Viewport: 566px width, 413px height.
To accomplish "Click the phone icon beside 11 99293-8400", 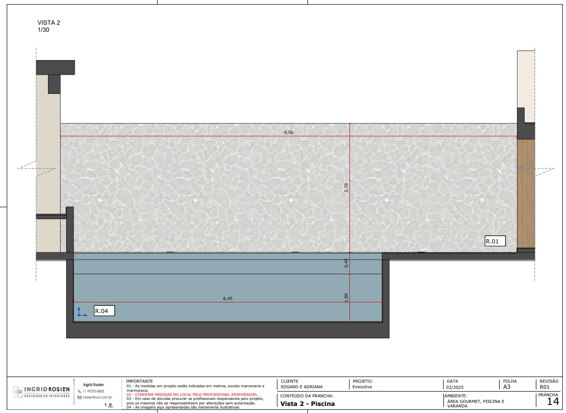I will coord(79,391).
